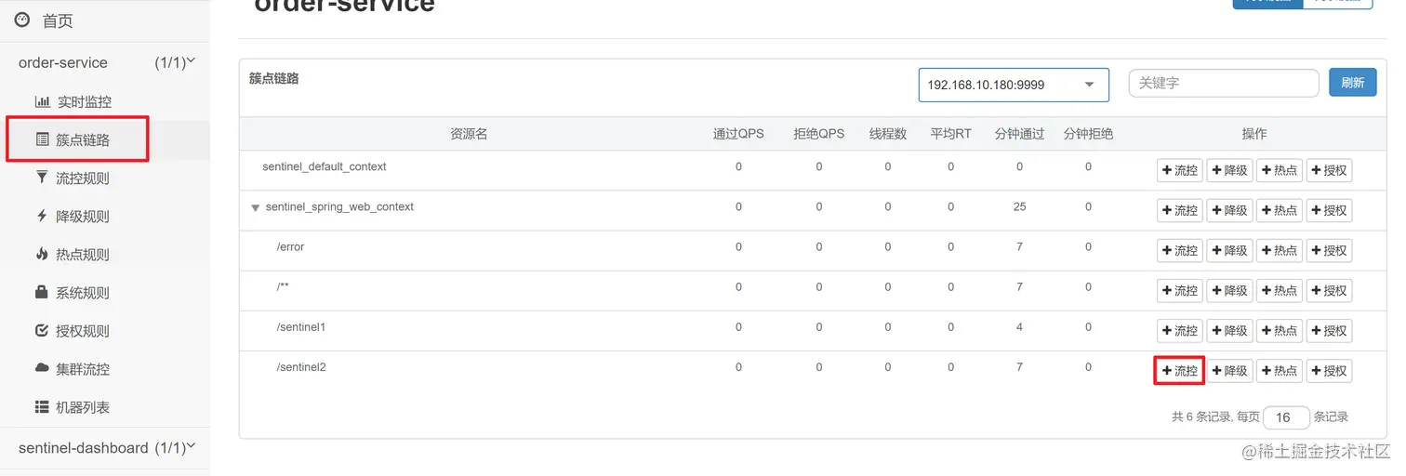Click the list icon beside 机器列表

pyautogui.click(x=42, y=406)
